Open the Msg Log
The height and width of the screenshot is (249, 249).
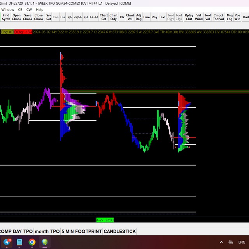pyautogui.click(x=230, y=17)
